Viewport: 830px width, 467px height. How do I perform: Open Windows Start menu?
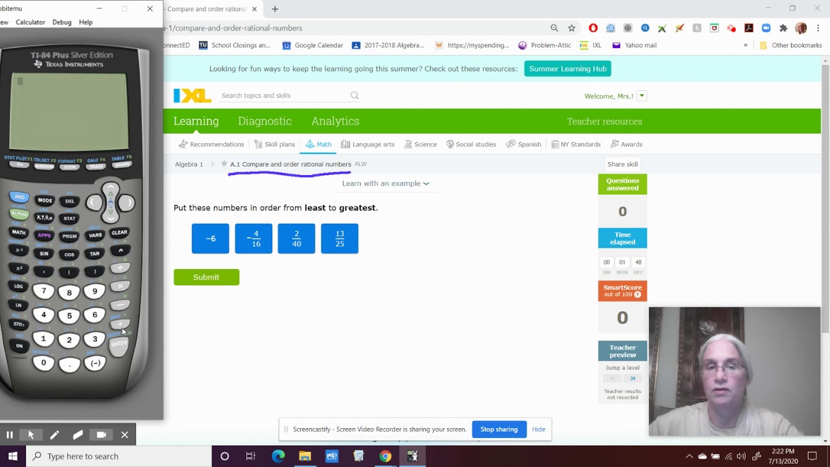pyautogui.click(x=13, y=456)
